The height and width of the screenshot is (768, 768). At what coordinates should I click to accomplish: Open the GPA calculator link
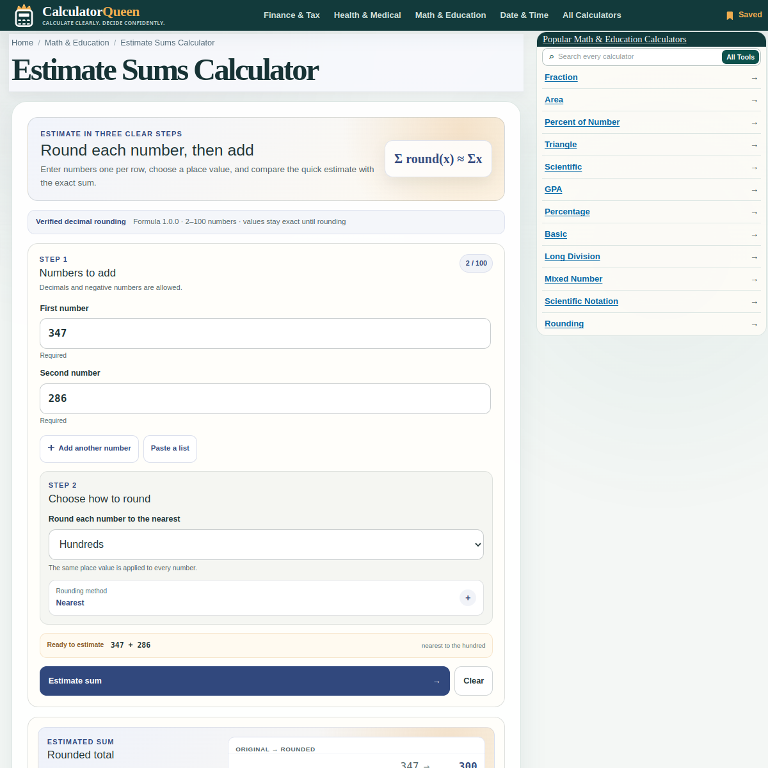pos(554,189)
